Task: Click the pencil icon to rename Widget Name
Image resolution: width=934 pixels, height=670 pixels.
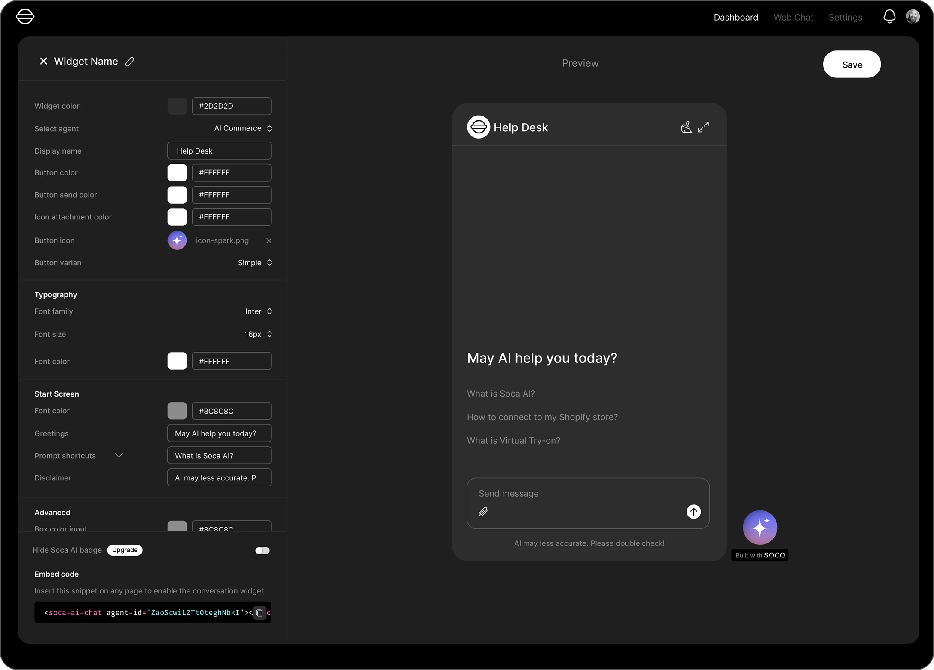Action: [130, 62]
